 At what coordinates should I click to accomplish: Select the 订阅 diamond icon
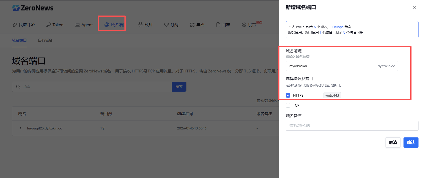[x=166, y=25]
